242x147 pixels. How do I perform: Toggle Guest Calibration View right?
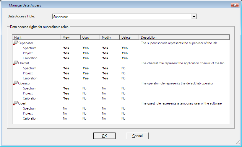(65, 118)
